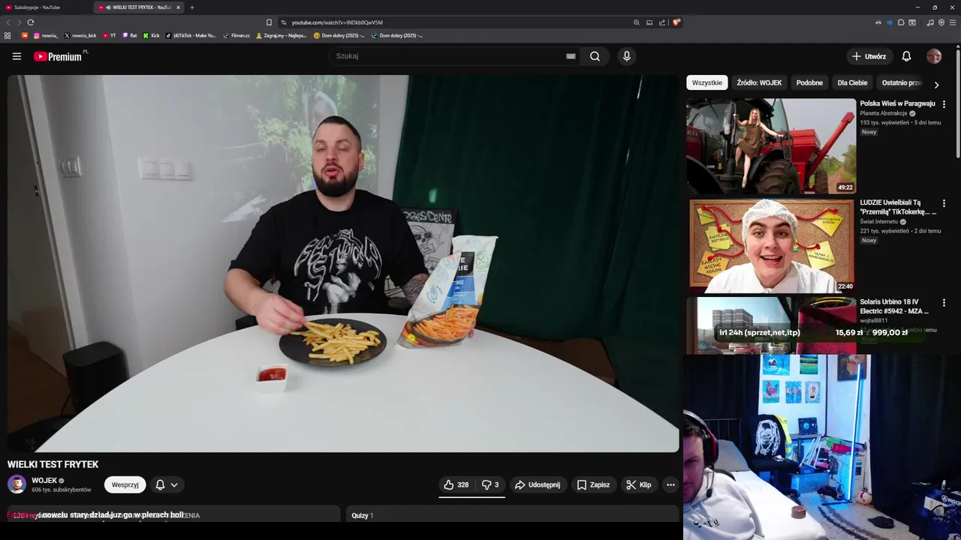Image resolution: width=961 pixels, height=540 pixels.
Task: Show more filter chips with right arrow
Action: [x=936, y=84]
